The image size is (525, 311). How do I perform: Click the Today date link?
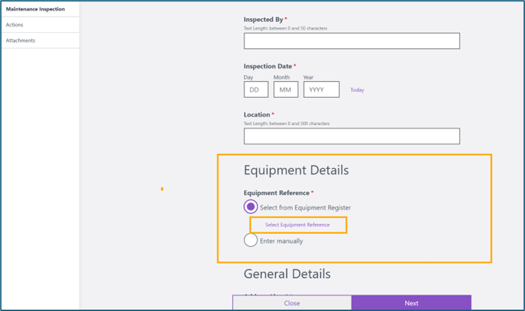tap(357, 90)
